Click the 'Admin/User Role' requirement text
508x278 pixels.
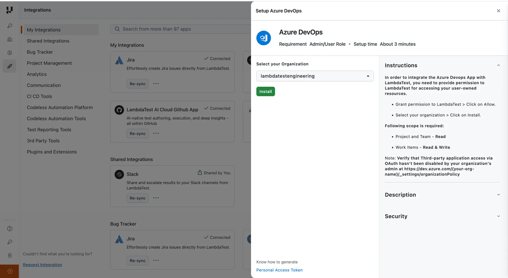pyautogui.click(x=327, y=44)
